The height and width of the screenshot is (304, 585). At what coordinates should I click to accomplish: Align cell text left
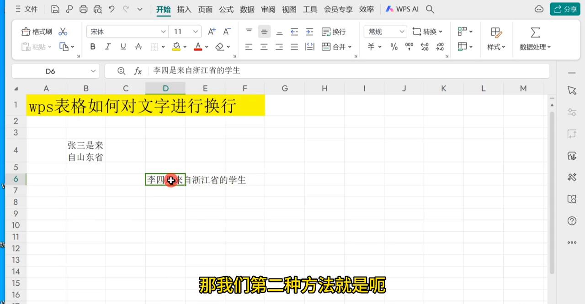249,47
